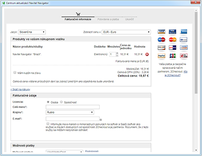Click the 'Fakturovaná mena je EUR (€)' text
202x156 pixels.
132,61
